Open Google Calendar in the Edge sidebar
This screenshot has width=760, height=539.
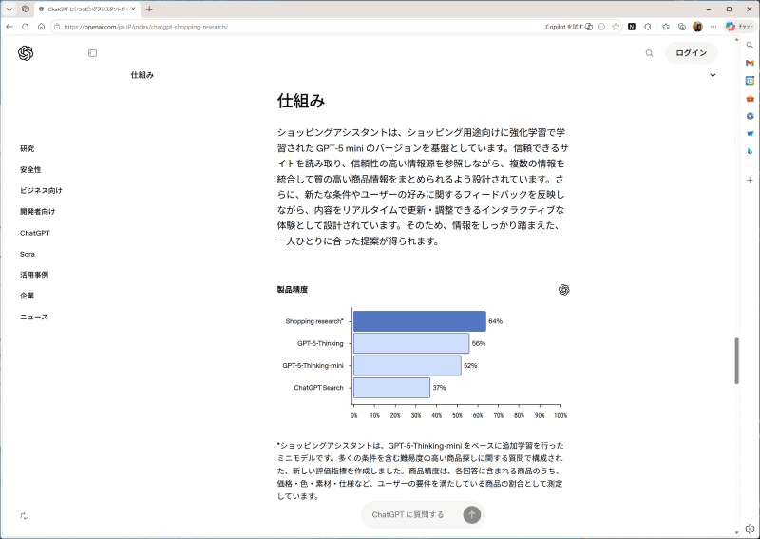750,81
